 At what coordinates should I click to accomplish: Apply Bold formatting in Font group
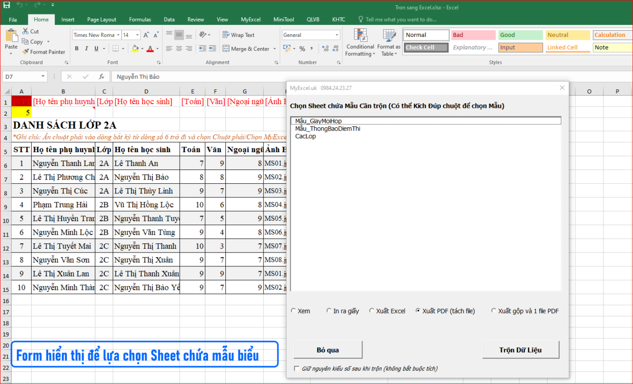click(x=76, y=48)
